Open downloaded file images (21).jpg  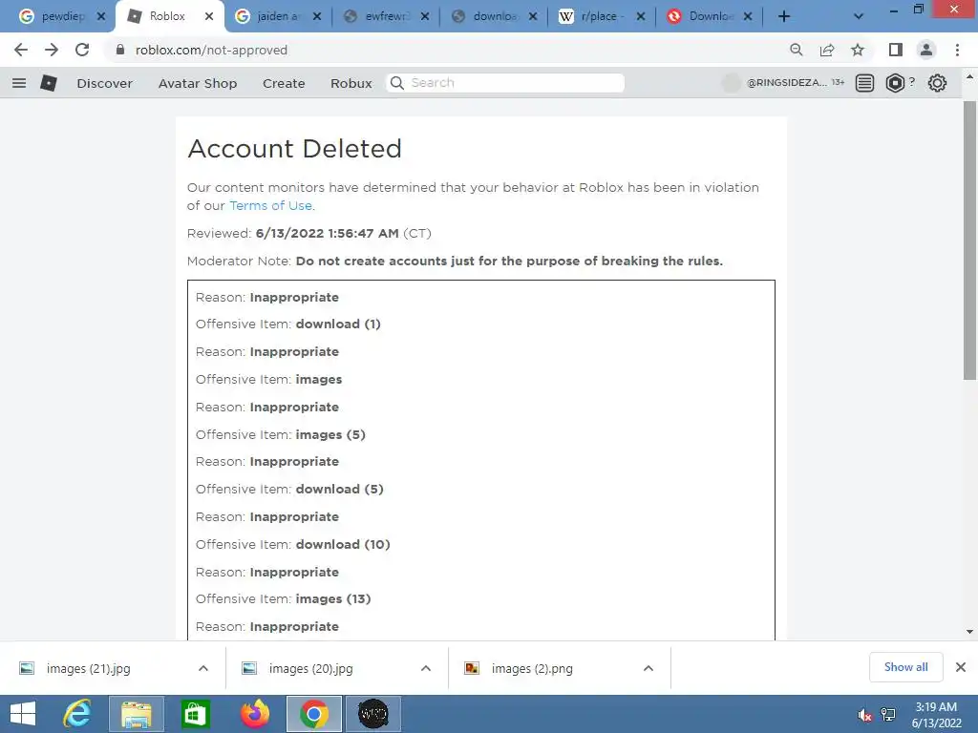(89, 668)
